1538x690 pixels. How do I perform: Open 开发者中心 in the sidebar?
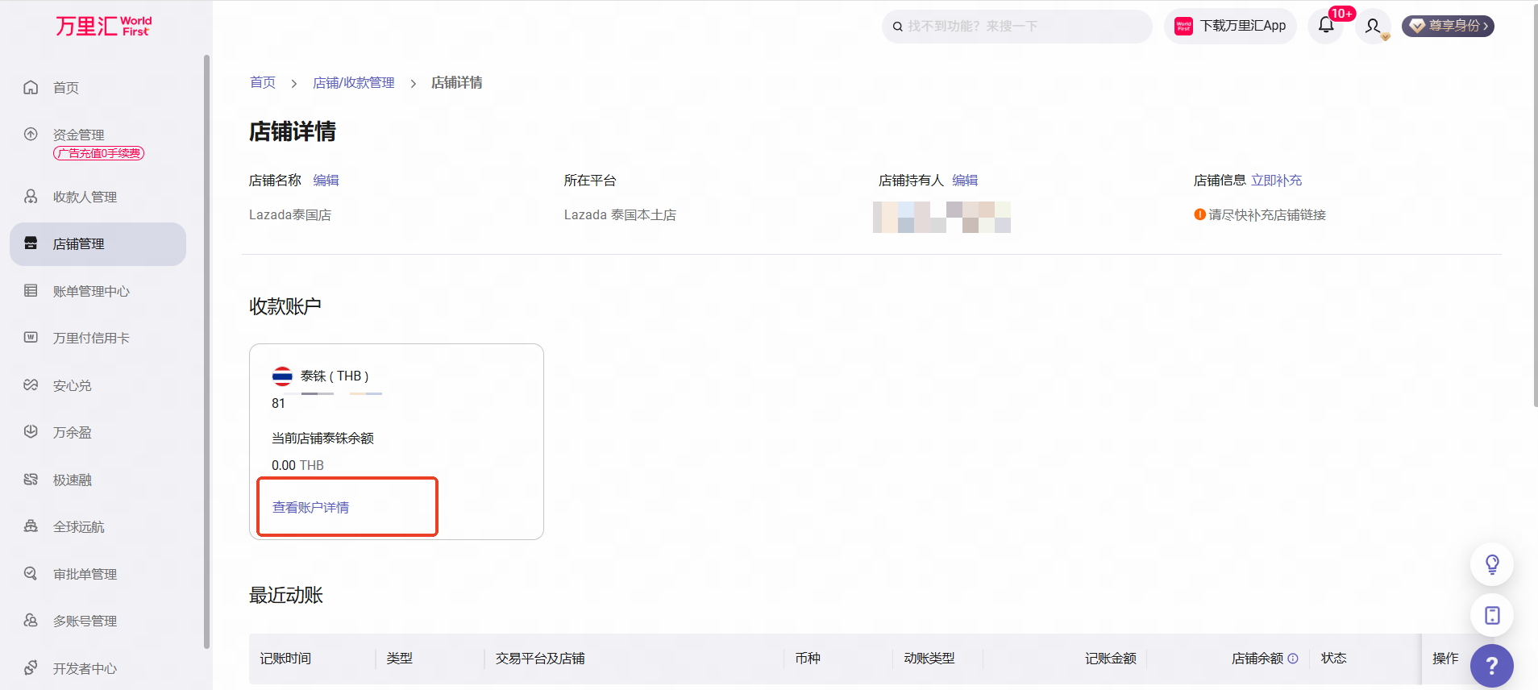point(85,668)
